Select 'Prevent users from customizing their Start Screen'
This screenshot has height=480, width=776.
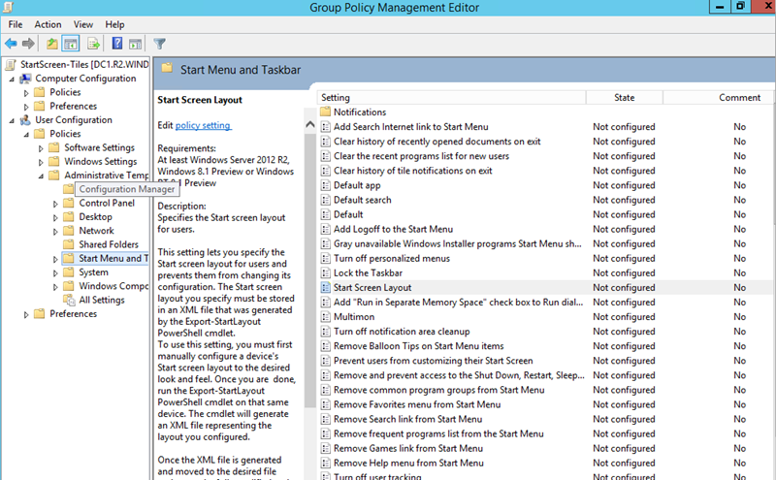pyautogui.click(x=433, y=361)
